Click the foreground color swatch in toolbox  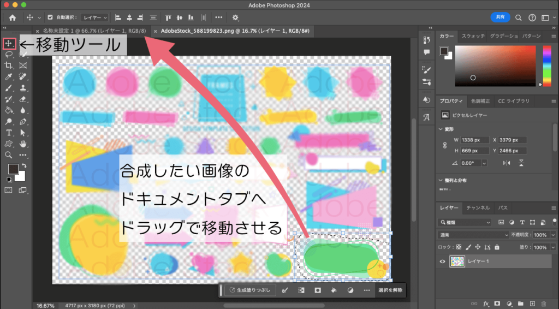[x=13, y=169]
